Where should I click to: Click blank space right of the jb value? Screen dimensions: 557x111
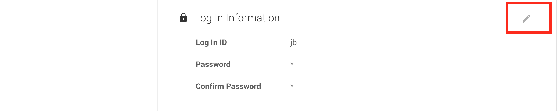394,42
